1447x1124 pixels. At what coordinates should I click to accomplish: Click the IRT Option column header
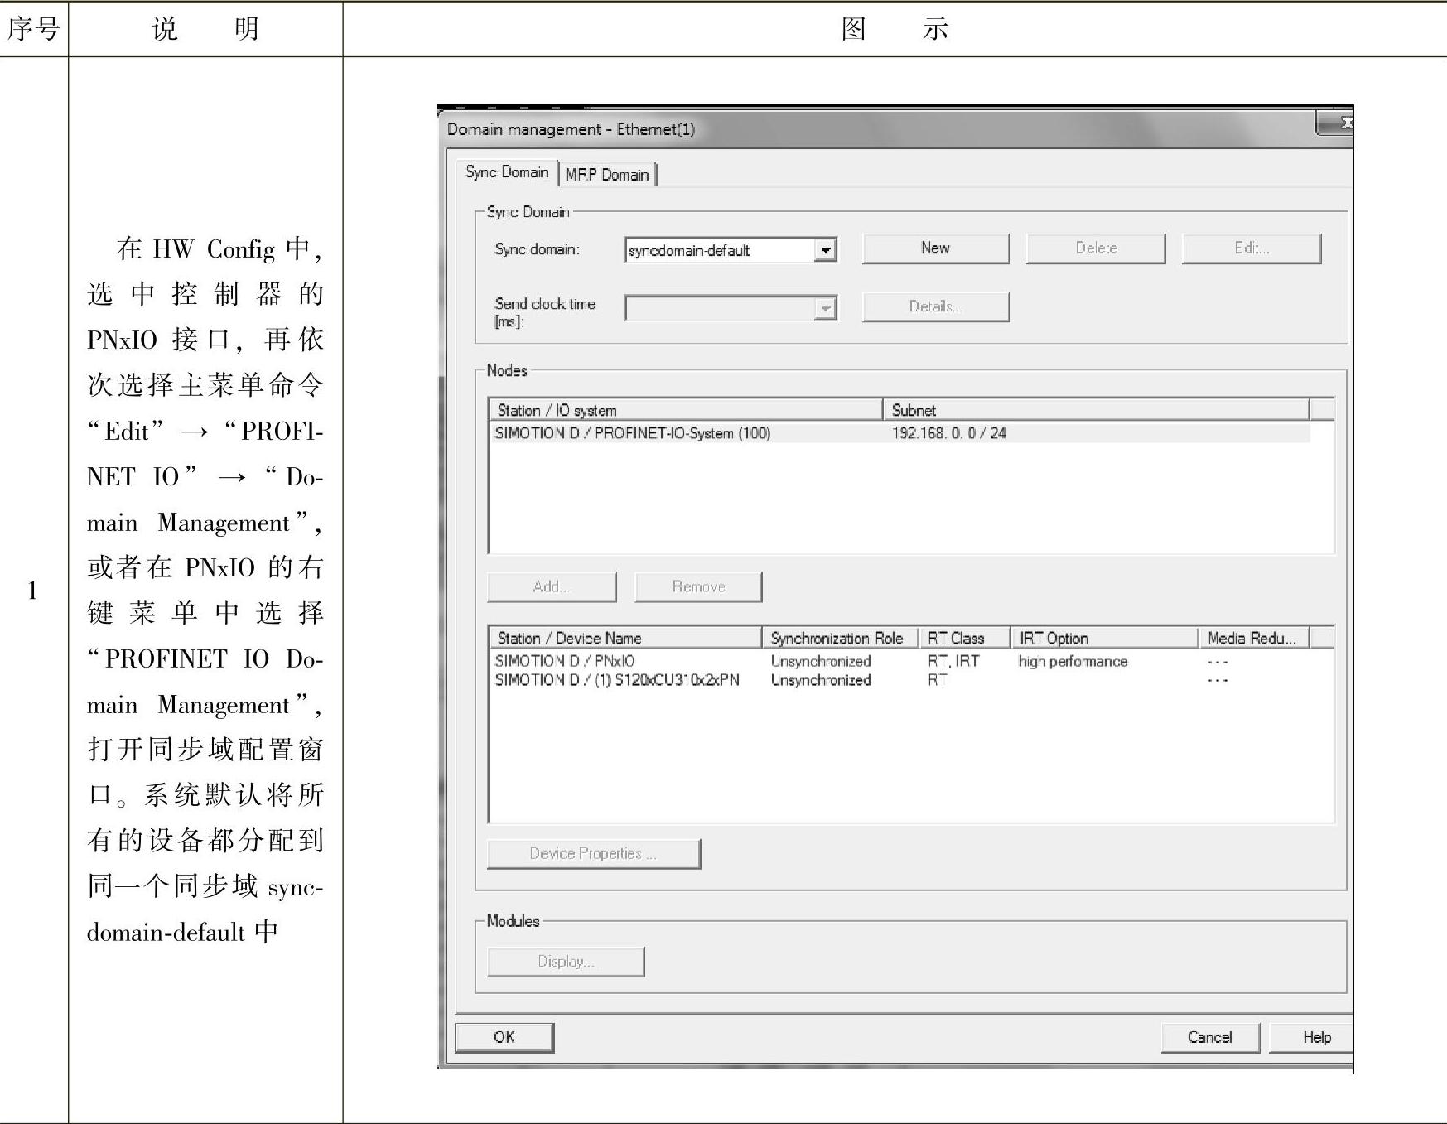coord(1054,638)
